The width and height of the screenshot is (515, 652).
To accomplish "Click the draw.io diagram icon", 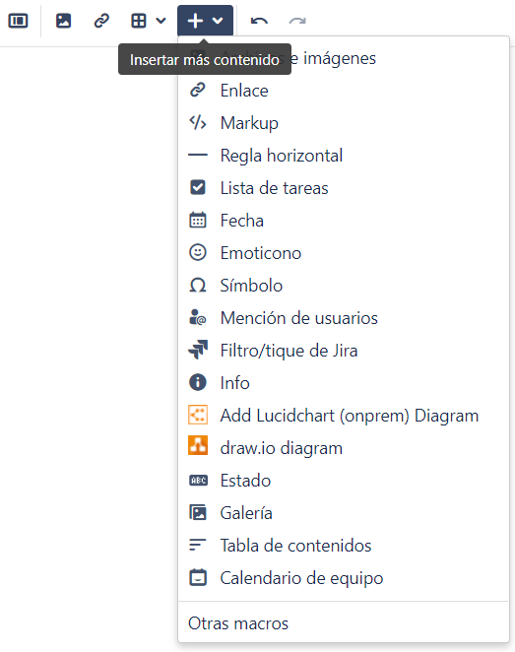I will click(x=198, y=445).
